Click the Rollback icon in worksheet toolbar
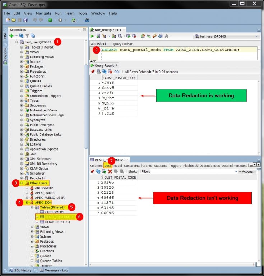The image size is (264, 276). click(134, 36)
